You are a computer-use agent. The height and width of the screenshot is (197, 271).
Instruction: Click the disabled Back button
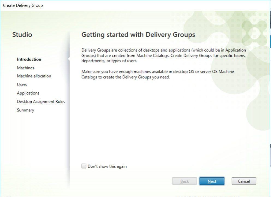point(184,181)
